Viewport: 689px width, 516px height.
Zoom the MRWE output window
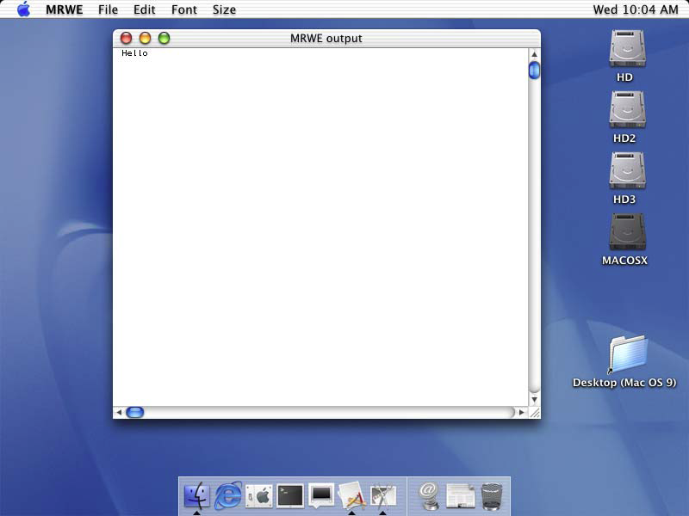click(164, 38)
